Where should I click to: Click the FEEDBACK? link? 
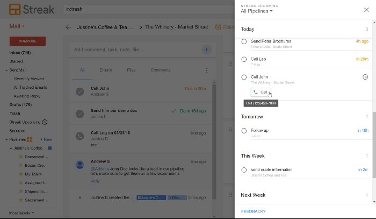pos(253,211)
